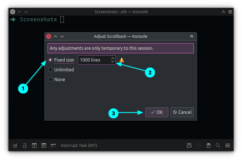Click the save output icon
The height and width of the screenshot is (160, 242).
tap(189, 145)
